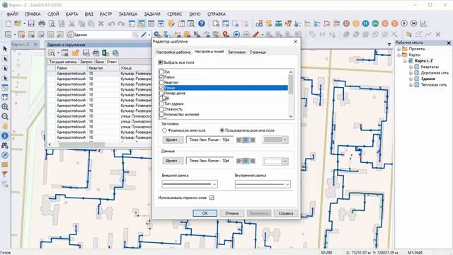Check the Sys field checkbox
This screenshot has width=453, height=255.
[161, 72]
